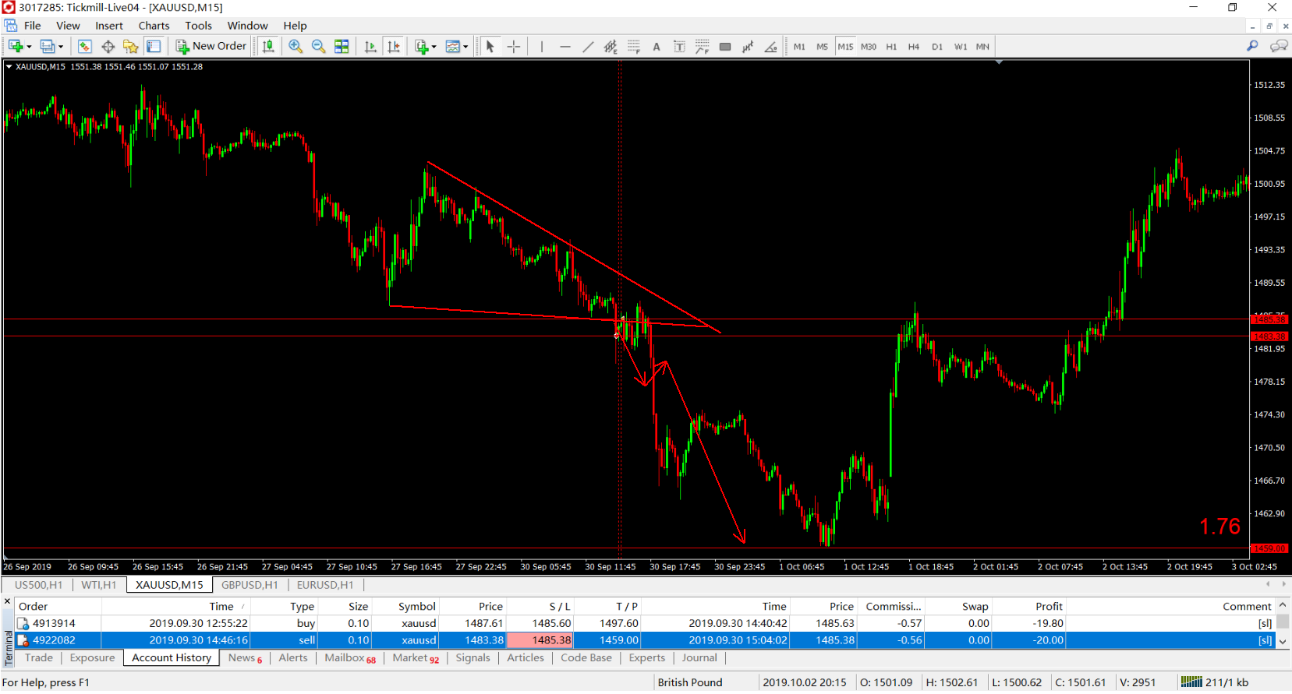Viewport: 1292px width, 694px height.
Task: Switch to the US500,H1 chart tab
Action: 38,585
